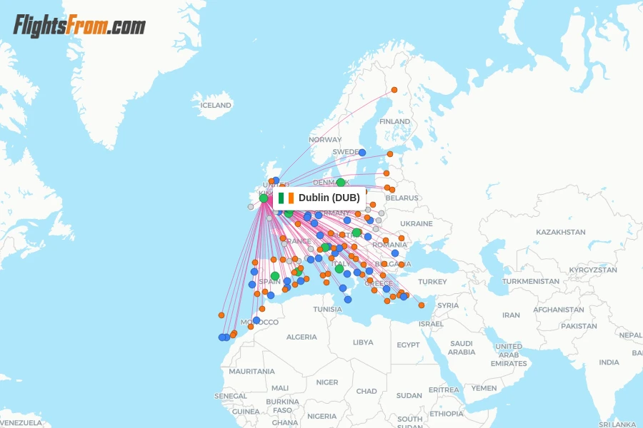This screenshot has height=428, width=643.
Task: Select blue marker in eastern Romania
Action: [395, 253]
